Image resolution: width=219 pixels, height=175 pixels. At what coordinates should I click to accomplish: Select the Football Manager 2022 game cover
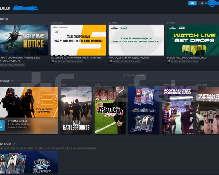178,110
